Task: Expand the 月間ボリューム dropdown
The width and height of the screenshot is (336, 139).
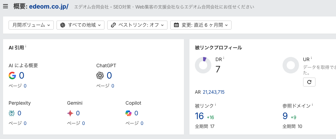Action: pyautogui.click(x=31, y=25)
